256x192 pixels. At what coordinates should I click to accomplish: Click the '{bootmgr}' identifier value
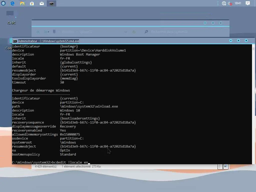click(69, 46)
